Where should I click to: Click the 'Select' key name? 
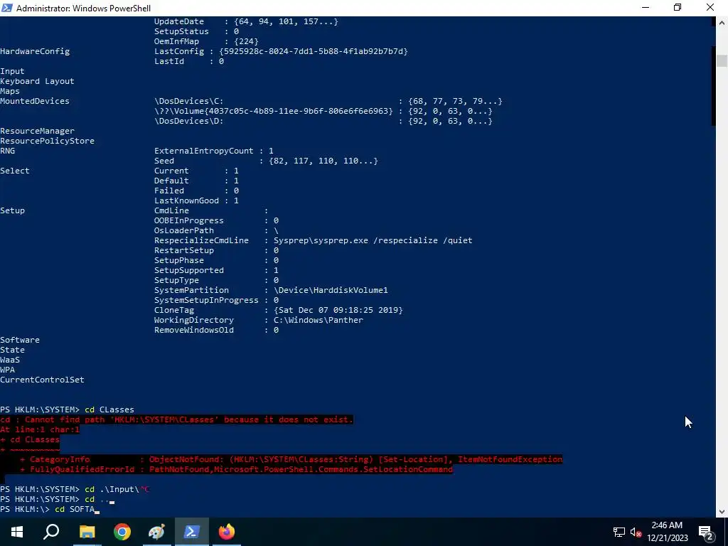pyautogui.click(x=15, y=171)
